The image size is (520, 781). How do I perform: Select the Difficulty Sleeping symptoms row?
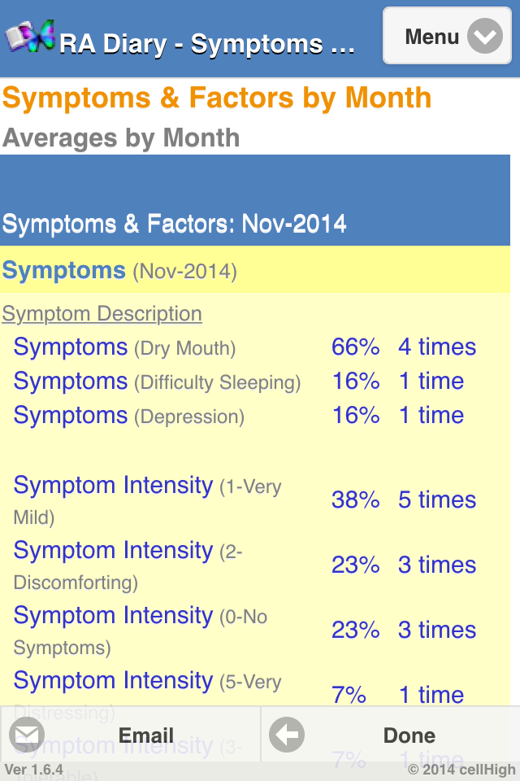coord(157,382)
